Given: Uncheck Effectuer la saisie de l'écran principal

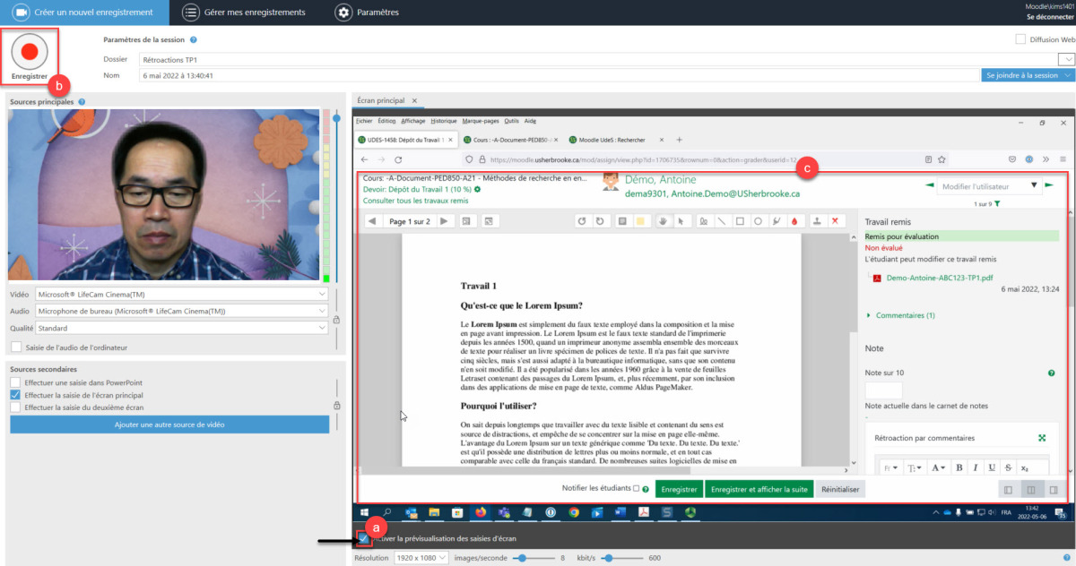Looking at the screenshot, I should click(16, 395).
